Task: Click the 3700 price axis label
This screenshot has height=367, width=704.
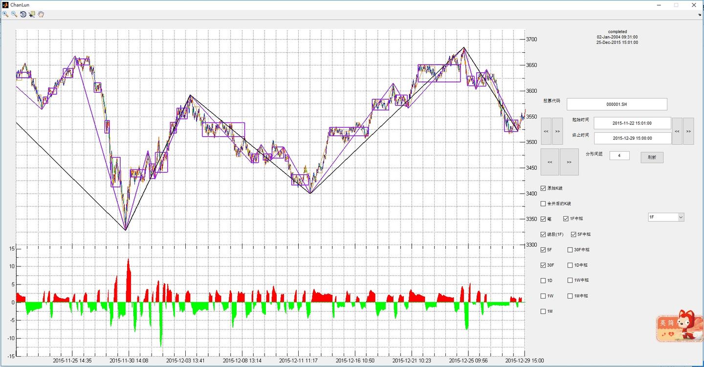Action: click(531, 40)
